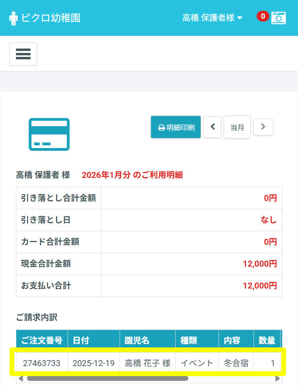The width and height of the screenshot is (298, 390).
Task: Go to next month with right chevron
Action: tap(263, 127)
